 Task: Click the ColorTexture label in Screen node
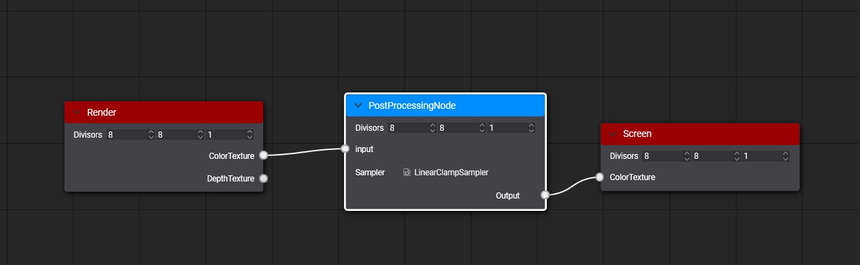coord(632,177)
